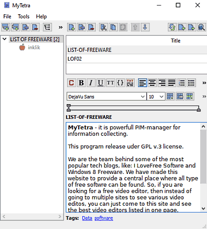Open the software tag link
The height and width of the screenshot is (229, 207).
click(x=104, y=218)
